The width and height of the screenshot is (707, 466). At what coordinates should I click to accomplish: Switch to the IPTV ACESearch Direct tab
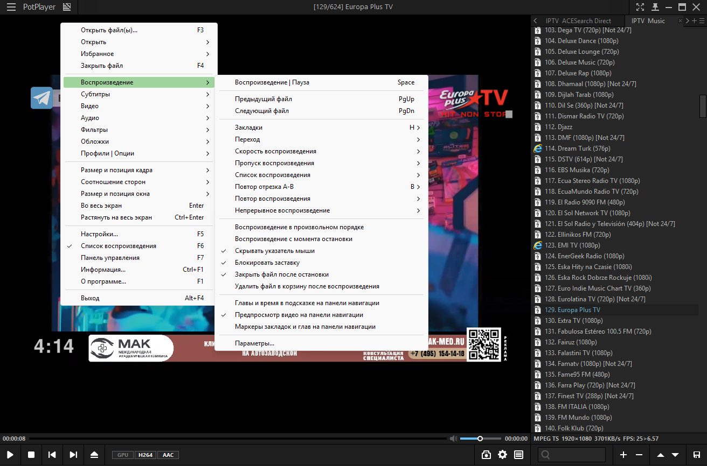point(578,20)
